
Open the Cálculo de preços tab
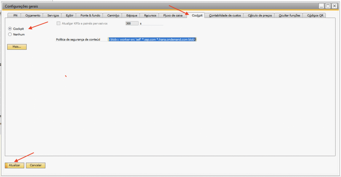click(260, 16)
